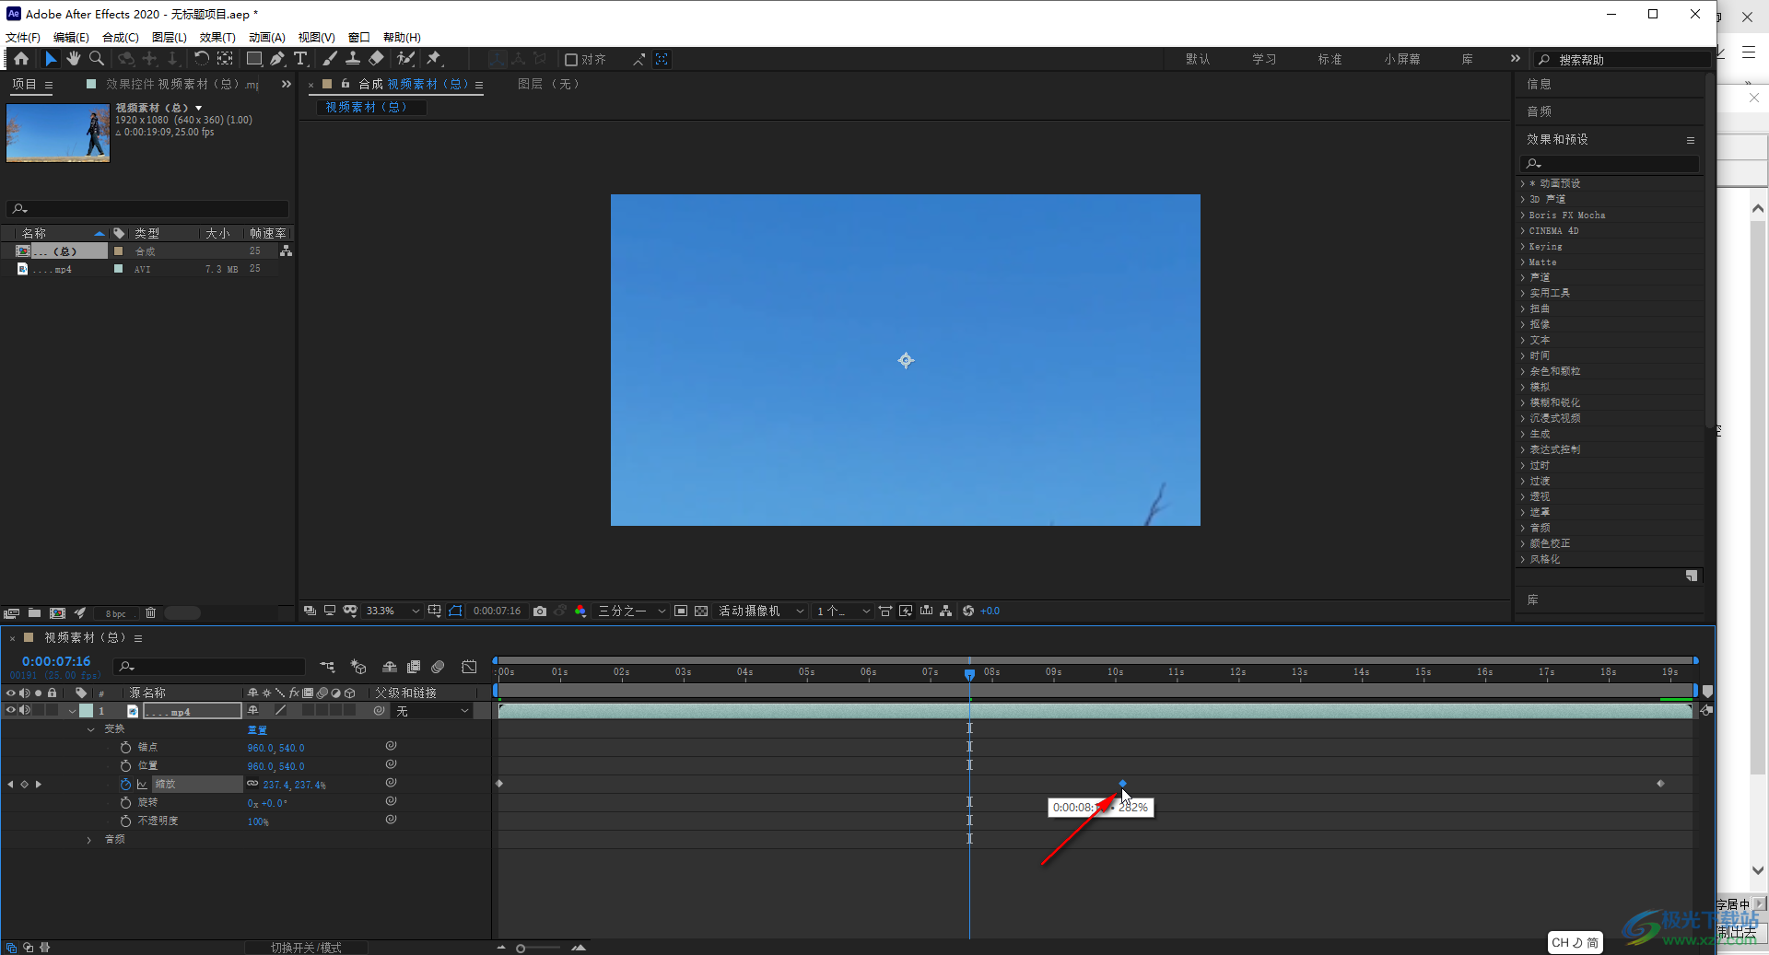Toggle stopwatch for 缩放 property

tap(125, 785)
